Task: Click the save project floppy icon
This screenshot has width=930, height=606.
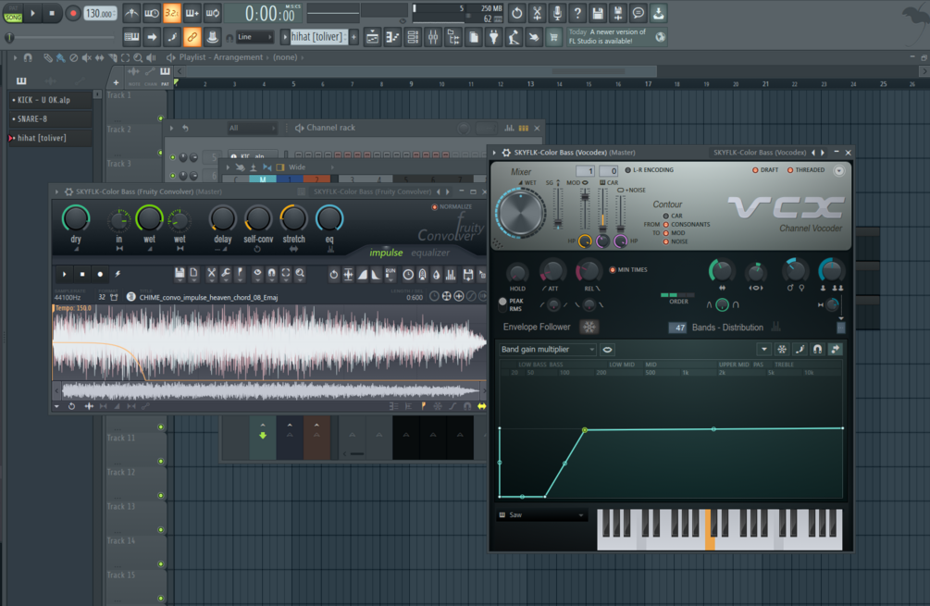Action: 597,12
